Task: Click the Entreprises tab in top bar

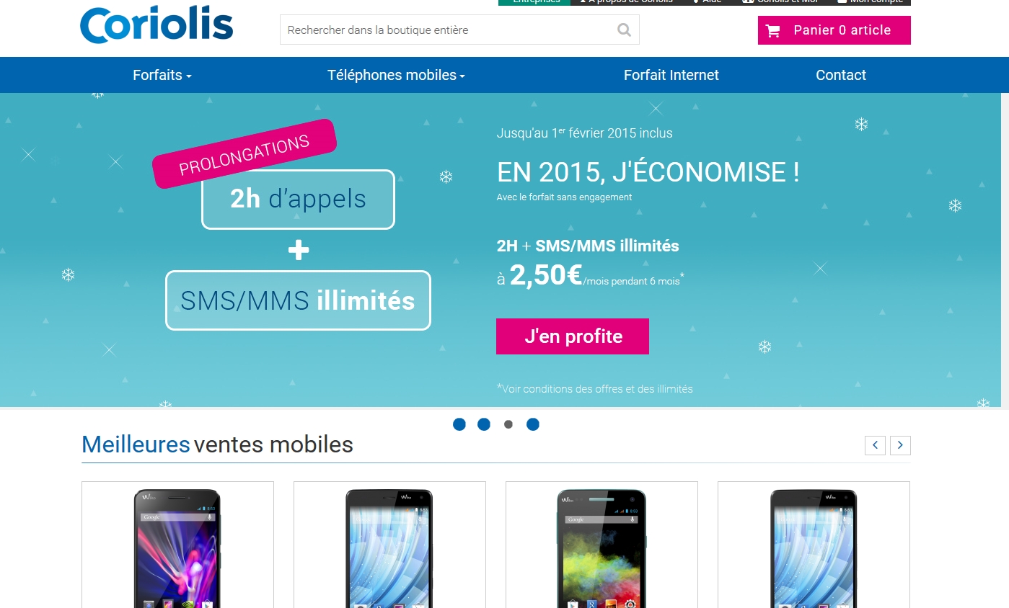Action: point(534,2)
